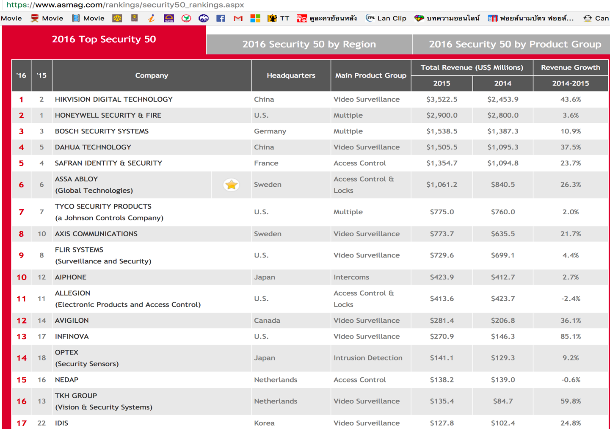
Task: Open the Movie bookmark with director chair icon
Action: tap(47, 18)
